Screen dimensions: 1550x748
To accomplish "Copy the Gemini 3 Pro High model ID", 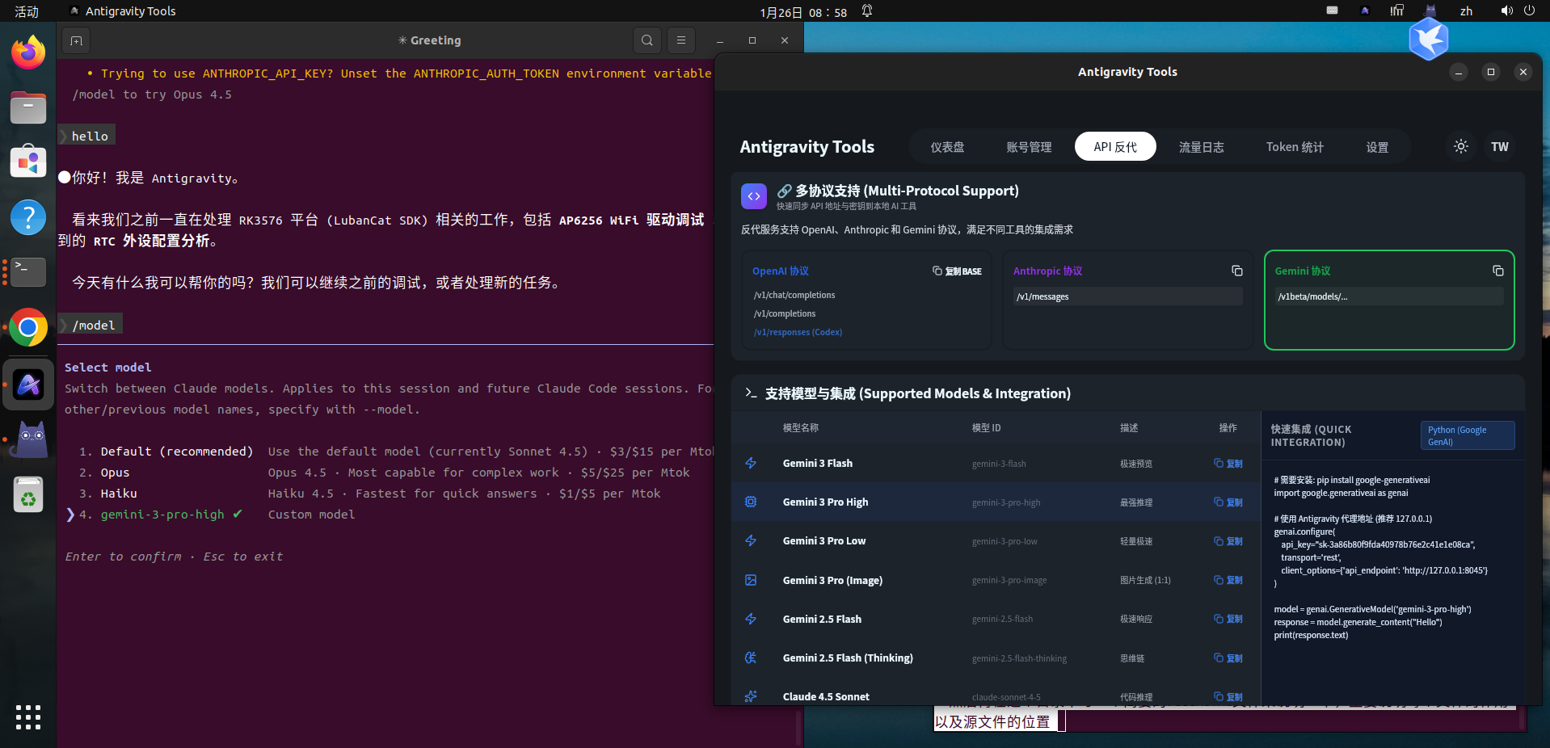I will pyautogui.click(x=1228, y=502).
